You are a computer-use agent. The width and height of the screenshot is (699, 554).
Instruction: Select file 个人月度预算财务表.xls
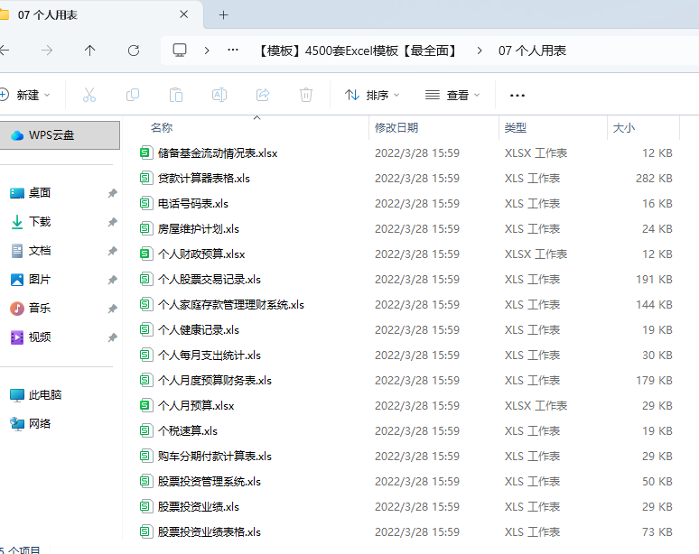pyautogui.click(x=214, y=381)
